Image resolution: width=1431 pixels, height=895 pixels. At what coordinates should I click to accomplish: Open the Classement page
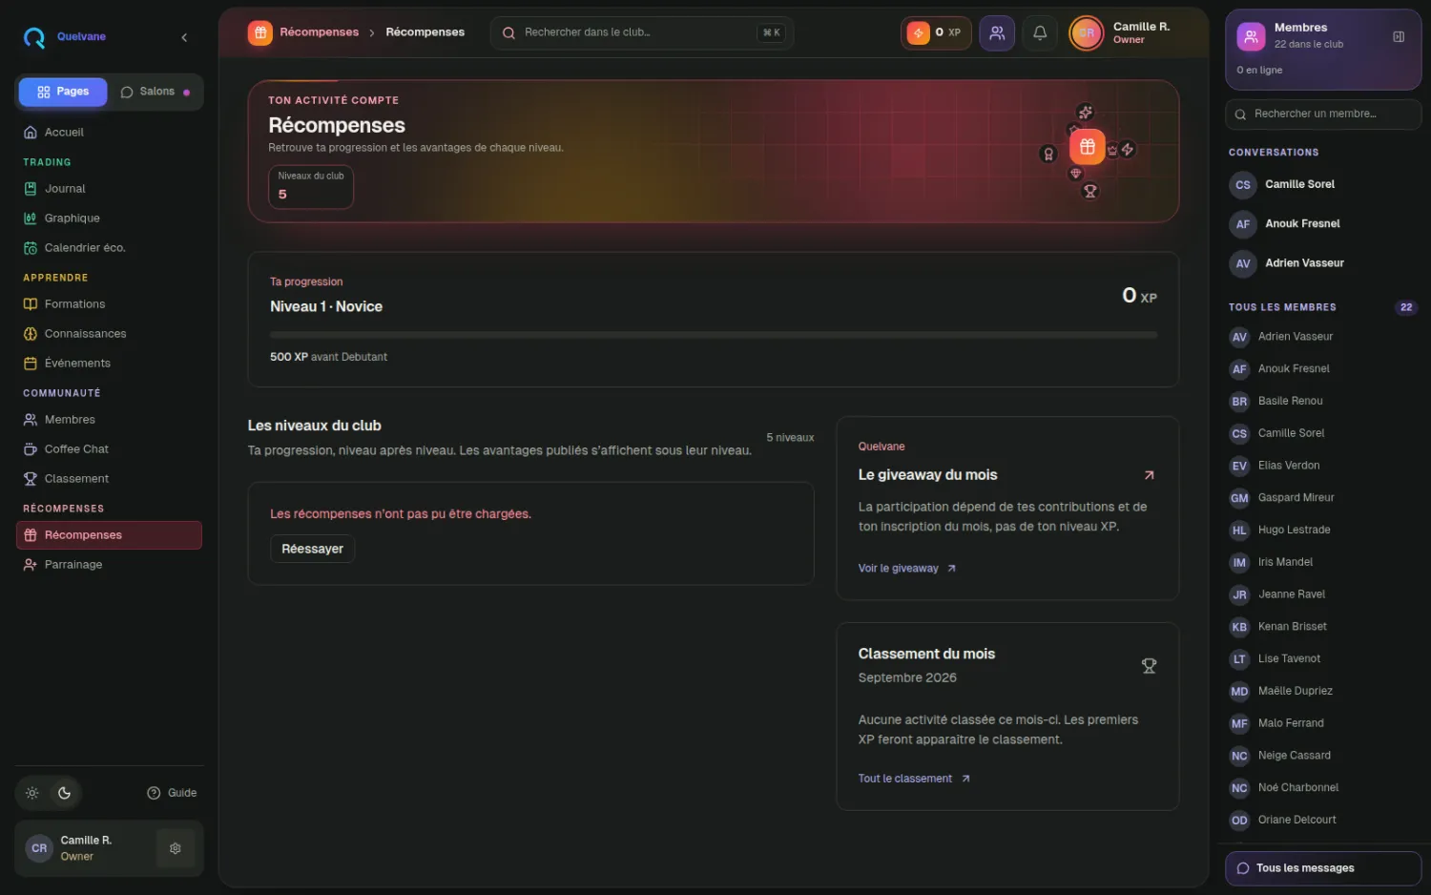[109, 479]
